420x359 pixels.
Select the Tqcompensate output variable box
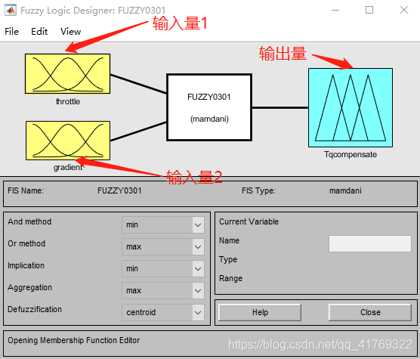point(351,107)
